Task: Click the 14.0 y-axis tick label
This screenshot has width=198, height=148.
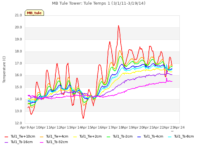Action: pyautogui.click(x=19, y=99)
